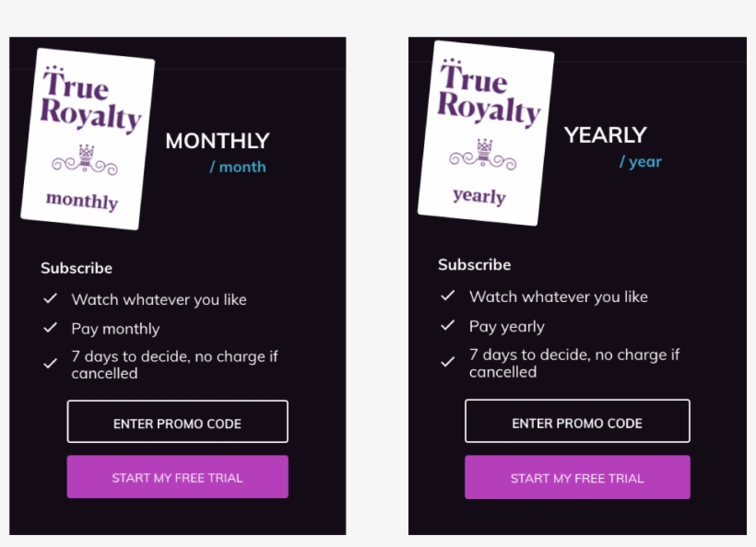Click the checkmark next to "Pay monthly"
This screenshot has width=756, height=547.
point(51,328)
